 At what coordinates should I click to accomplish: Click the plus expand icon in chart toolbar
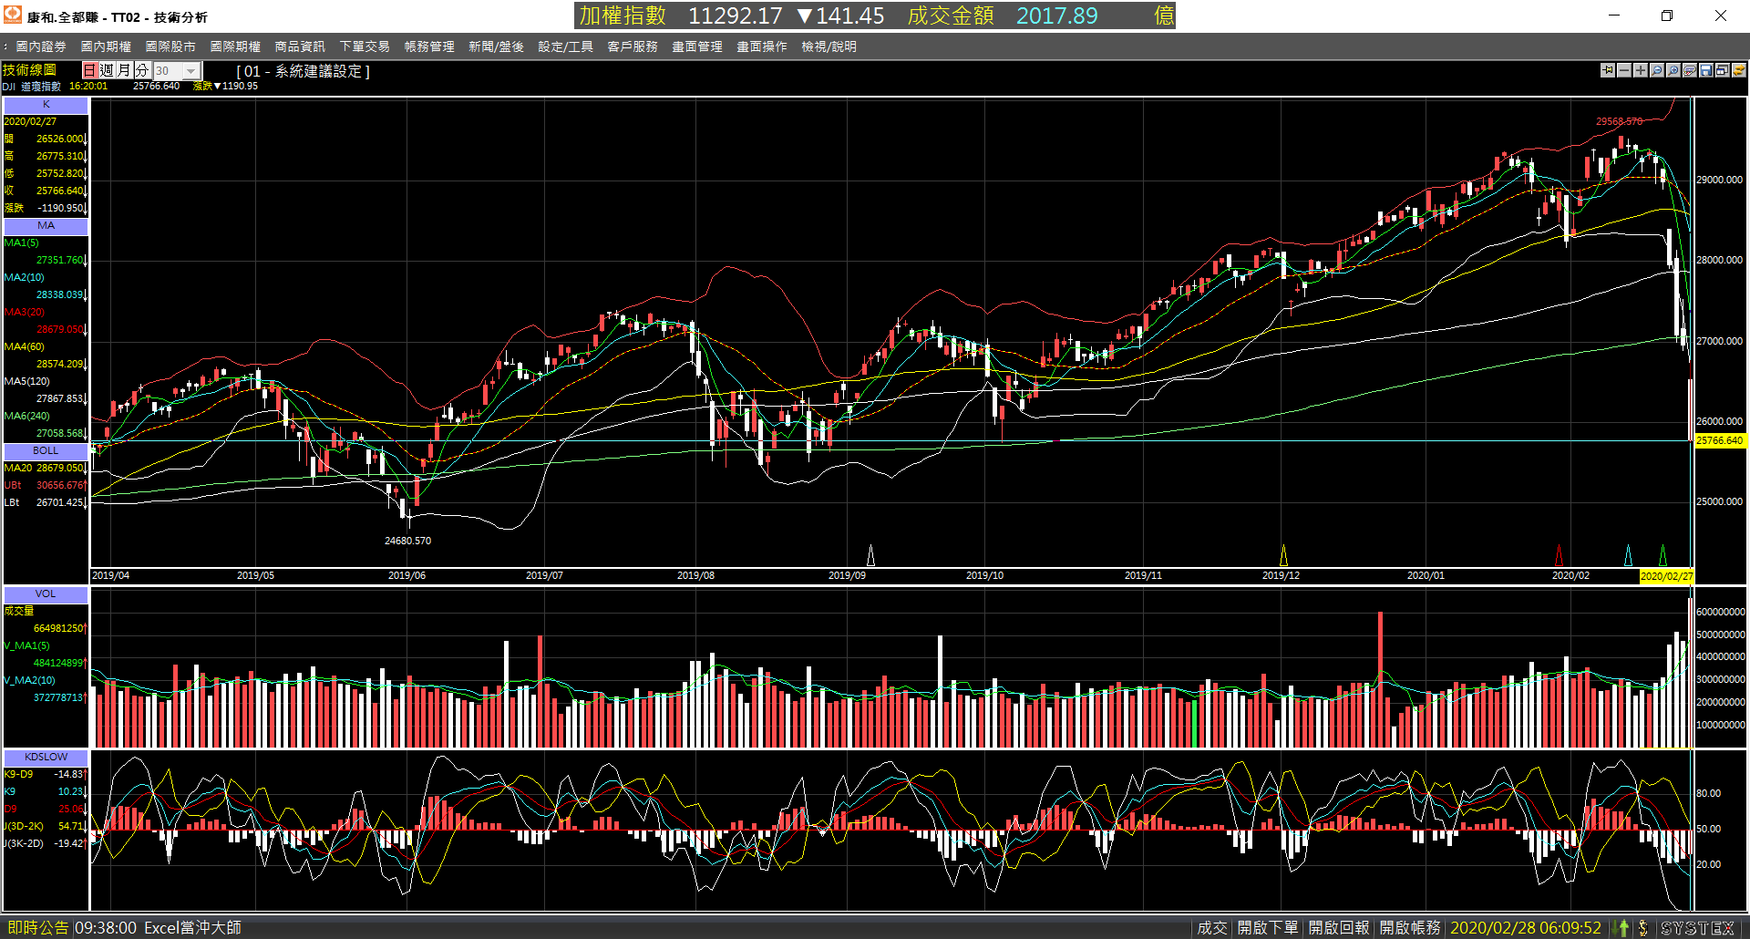1641,70
